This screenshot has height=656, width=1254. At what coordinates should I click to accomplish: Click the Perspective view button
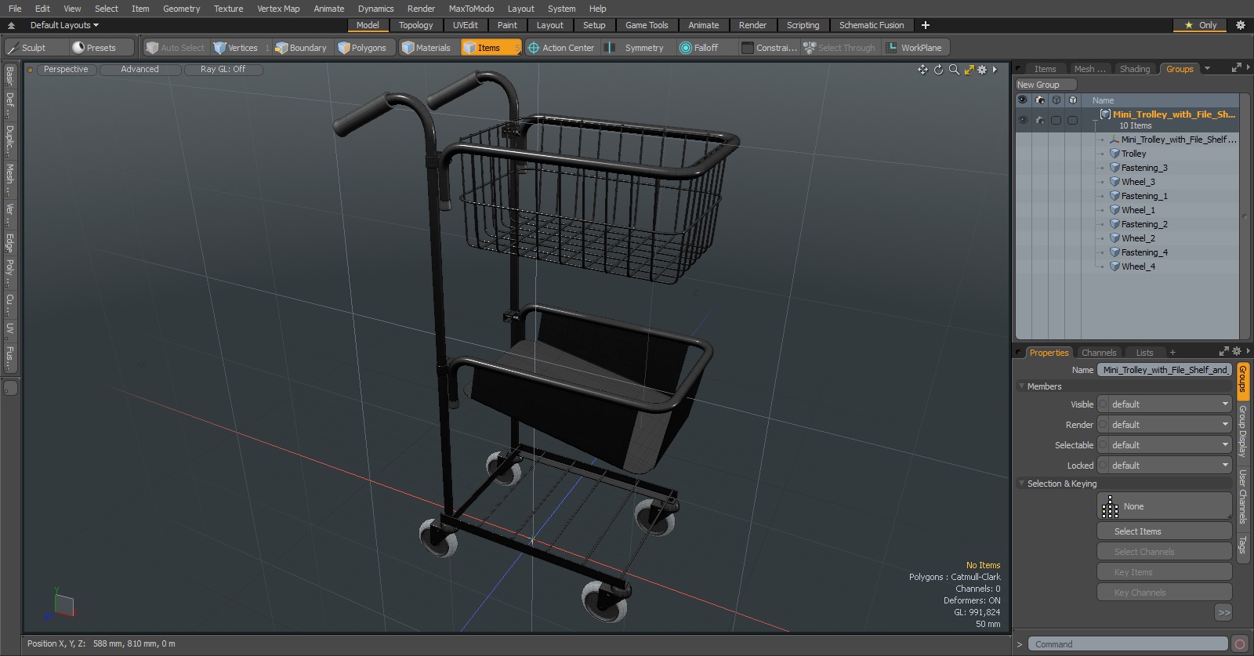pos(66,69)
